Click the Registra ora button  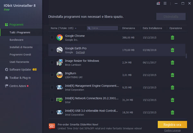tap(172, 125)
